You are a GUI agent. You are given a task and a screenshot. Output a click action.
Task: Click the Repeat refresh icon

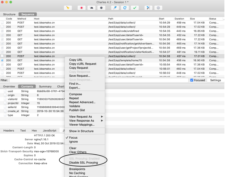[x=125, y=8]
